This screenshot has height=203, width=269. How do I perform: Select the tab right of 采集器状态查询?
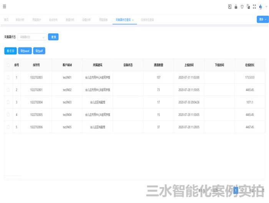148,20
